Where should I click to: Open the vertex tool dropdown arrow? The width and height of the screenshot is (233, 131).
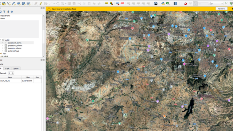[66, 4]
